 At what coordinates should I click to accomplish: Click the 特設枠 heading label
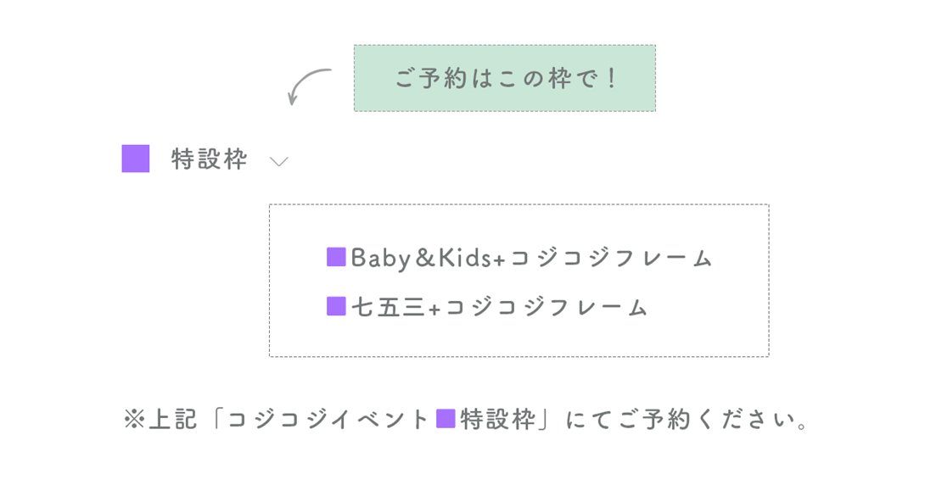209,159
